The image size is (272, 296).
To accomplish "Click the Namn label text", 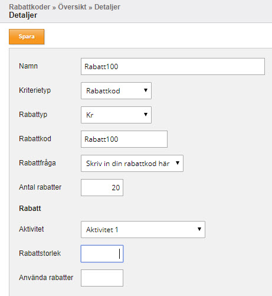I will [28, 66].
